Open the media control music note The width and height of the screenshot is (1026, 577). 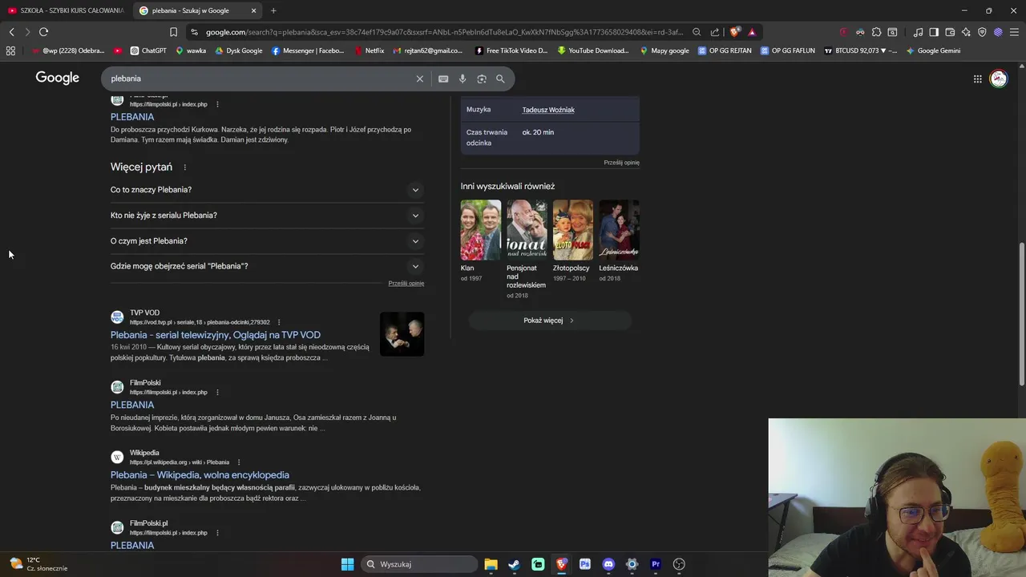coord(918,32)
